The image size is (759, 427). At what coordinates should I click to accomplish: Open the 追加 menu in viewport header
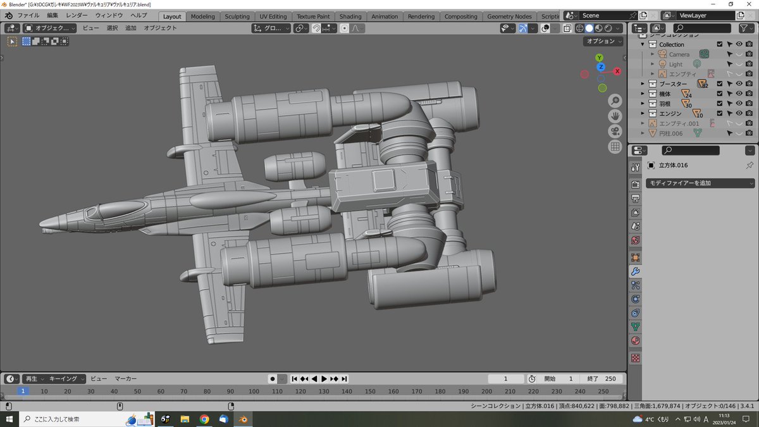pos(130,28)
